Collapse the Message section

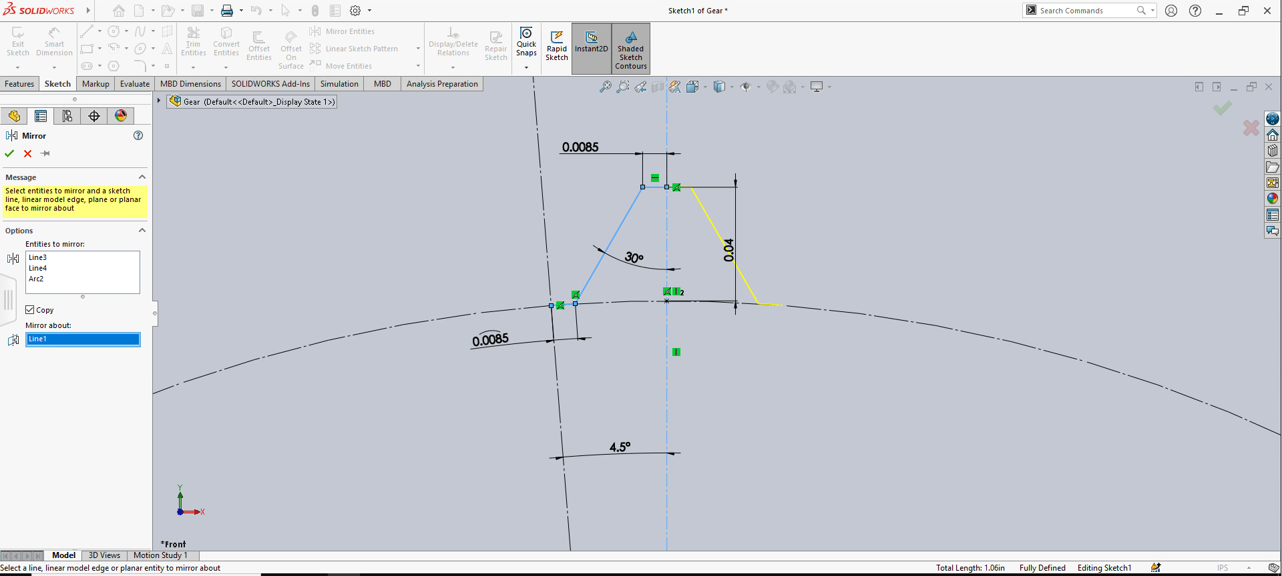coord(142,177)
